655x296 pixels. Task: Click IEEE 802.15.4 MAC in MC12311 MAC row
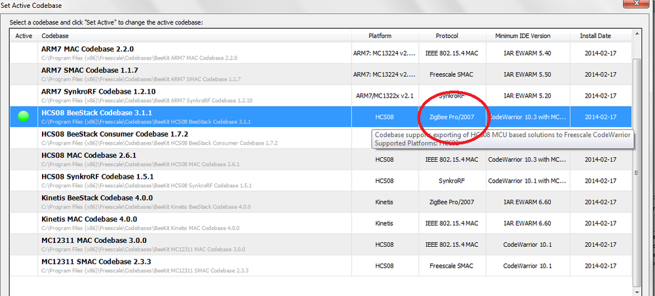coord(452,245)
